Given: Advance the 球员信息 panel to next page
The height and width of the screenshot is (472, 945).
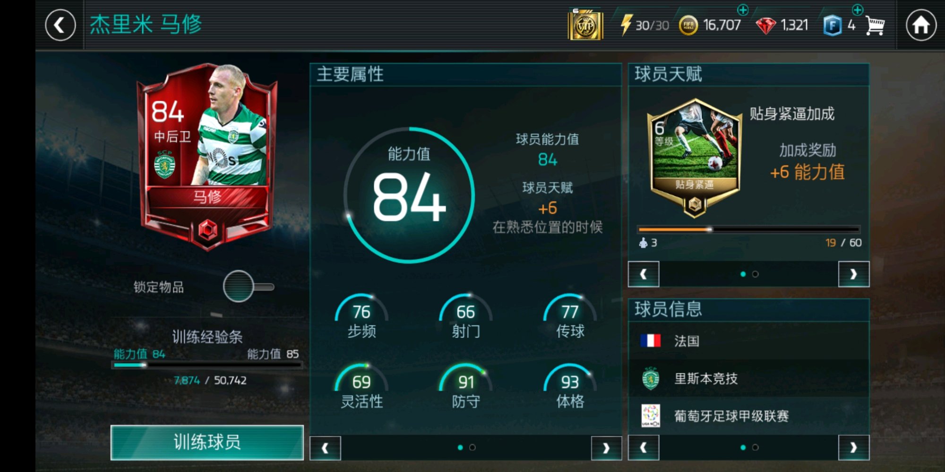Looking at the screenshot, I should pyautogui.click(x=853, y=447).
